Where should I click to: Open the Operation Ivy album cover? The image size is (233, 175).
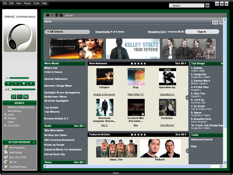pos(167,77)
